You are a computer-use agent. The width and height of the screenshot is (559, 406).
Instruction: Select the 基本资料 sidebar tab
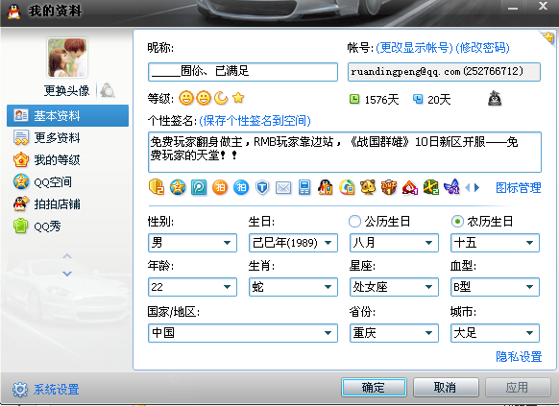pyautogui.click(x=68, y=116)
